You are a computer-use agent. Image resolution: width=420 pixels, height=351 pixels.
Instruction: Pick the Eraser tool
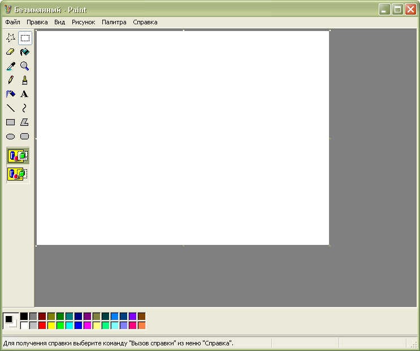[11, 52]
